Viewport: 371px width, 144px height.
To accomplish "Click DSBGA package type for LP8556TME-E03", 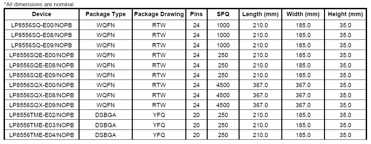I will click(105, 125).
